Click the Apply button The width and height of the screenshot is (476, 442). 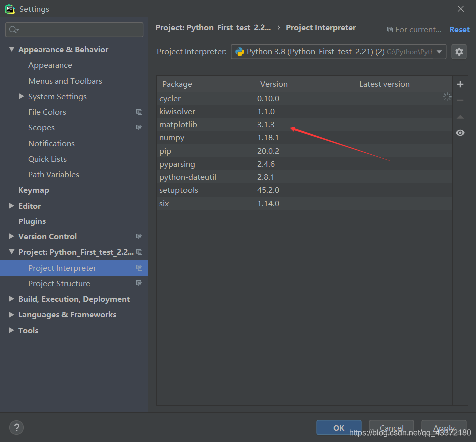click(444, 428)
